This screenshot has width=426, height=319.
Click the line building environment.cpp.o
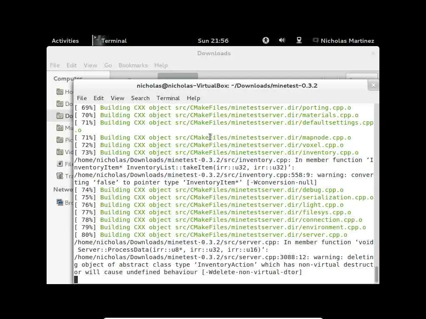pyautogui.click(x=220, y=227)
